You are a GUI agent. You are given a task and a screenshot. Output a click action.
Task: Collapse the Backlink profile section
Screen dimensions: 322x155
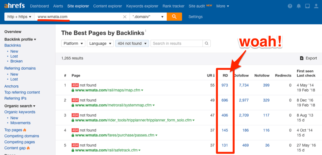click(20, 39)
